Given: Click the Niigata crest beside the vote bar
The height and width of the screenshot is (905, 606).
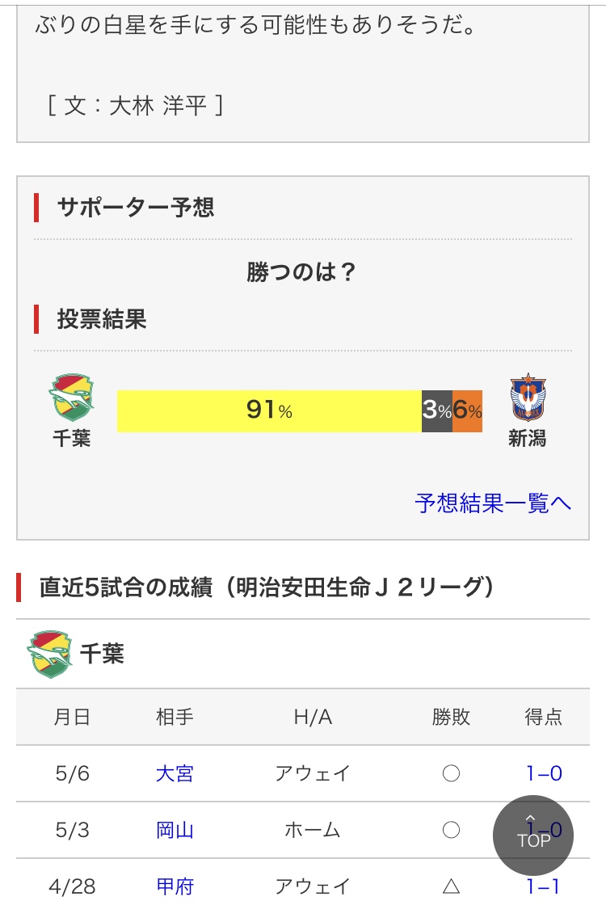Looking at the screenshot, I should pyautogui.click(x=528, y=397).
